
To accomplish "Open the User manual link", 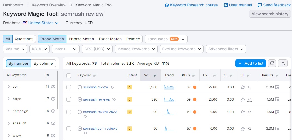I will (x=238, y=5).
